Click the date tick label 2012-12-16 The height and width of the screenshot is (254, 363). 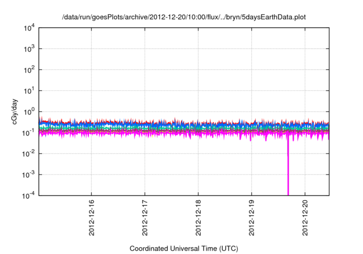(92, 218)
